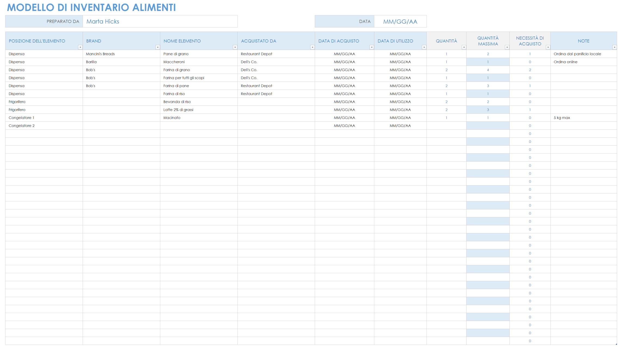Image resolution: width=623 pixels, height=347 pixels.
Task: Select Dell's Co. in Maccheroni row
Action: [276, 62]
